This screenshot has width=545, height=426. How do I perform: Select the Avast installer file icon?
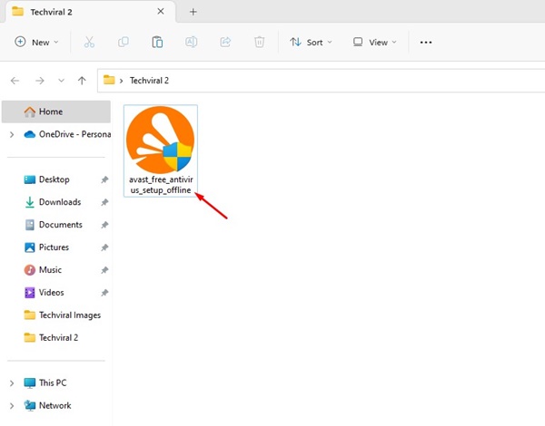[x=160, y=140]
